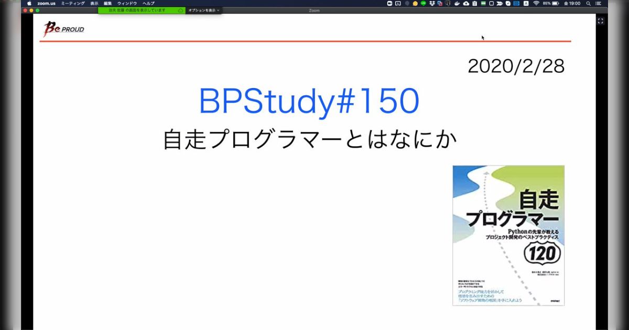The image size is (629, 330).
Task: Open the 表示 menu
Action: 95,3
